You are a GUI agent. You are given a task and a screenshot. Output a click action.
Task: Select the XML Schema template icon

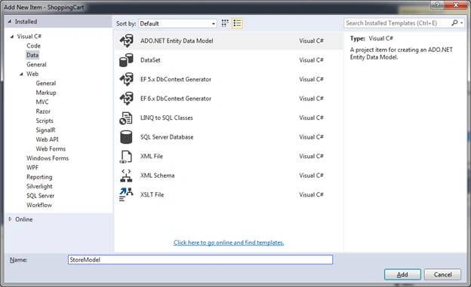(x=126, y=176)
